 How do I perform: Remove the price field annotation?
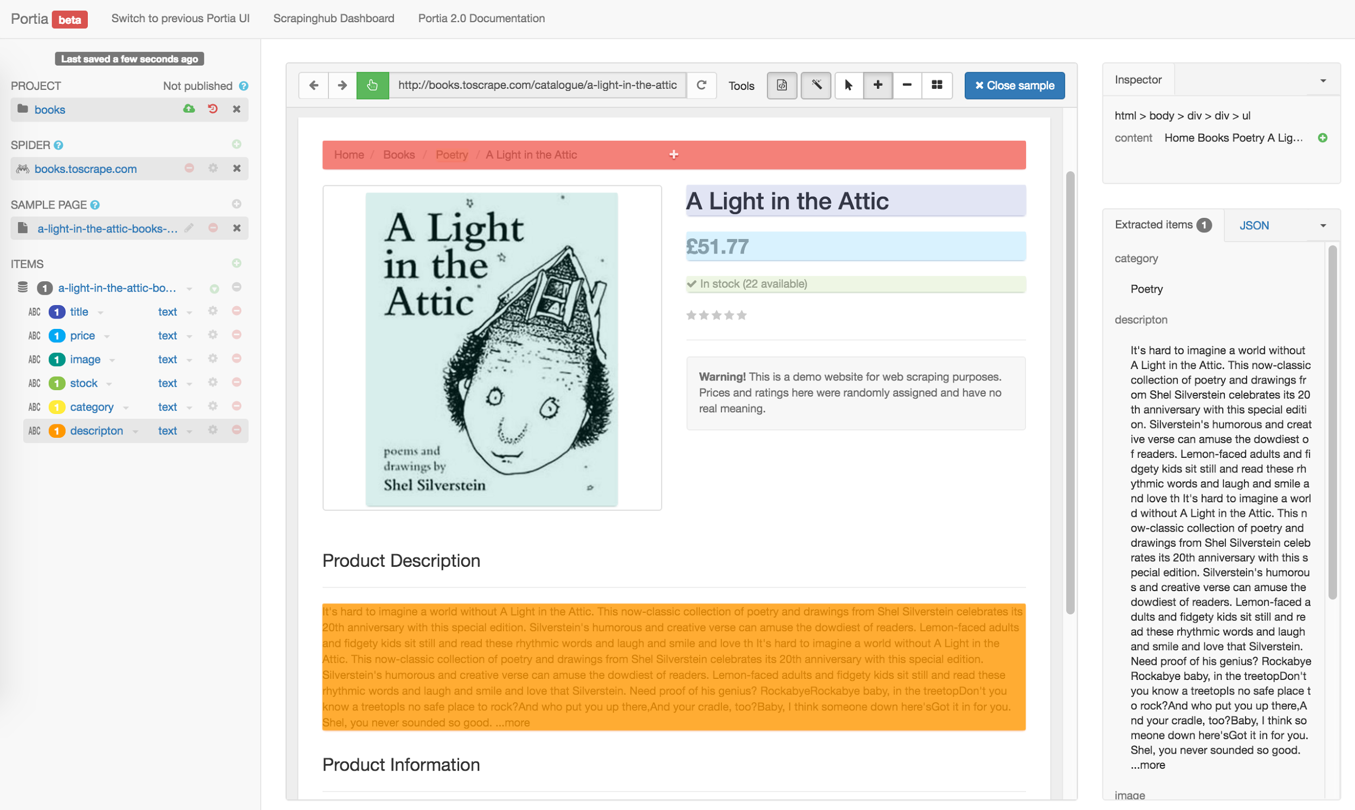point(236,335)
